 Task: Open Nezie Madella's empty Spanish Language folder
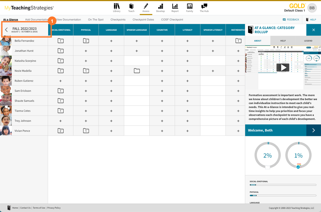(x=137, y=71)
